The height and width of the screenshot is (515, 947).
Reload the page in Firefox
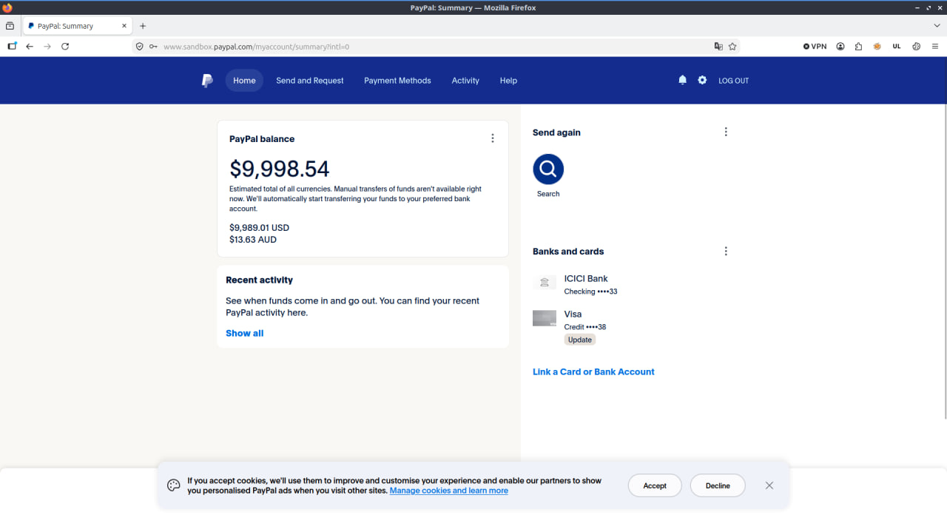pos(65,47)
